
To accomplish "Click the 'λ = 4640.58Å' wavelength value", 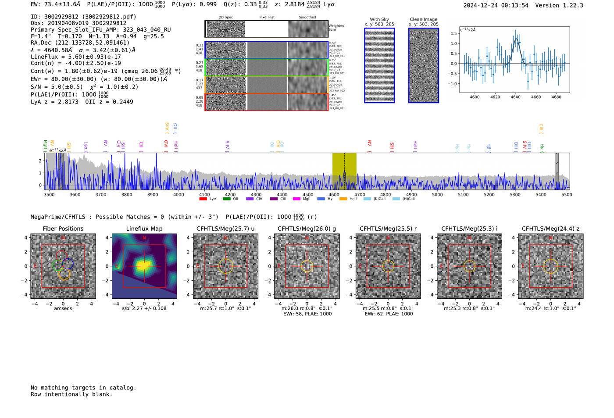I will click(51, 50).
